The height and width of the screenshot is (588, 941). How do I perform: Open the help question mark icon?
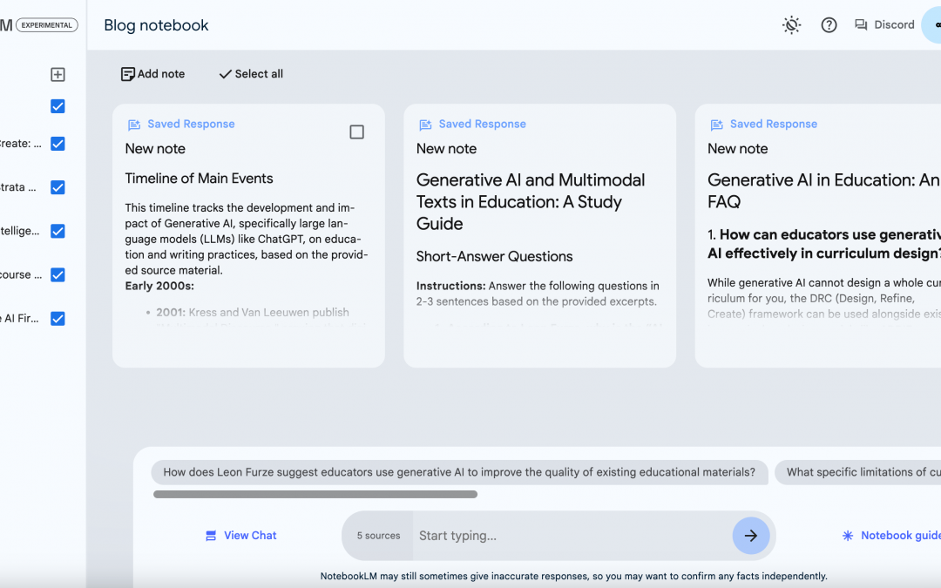(x=829, y=25)
